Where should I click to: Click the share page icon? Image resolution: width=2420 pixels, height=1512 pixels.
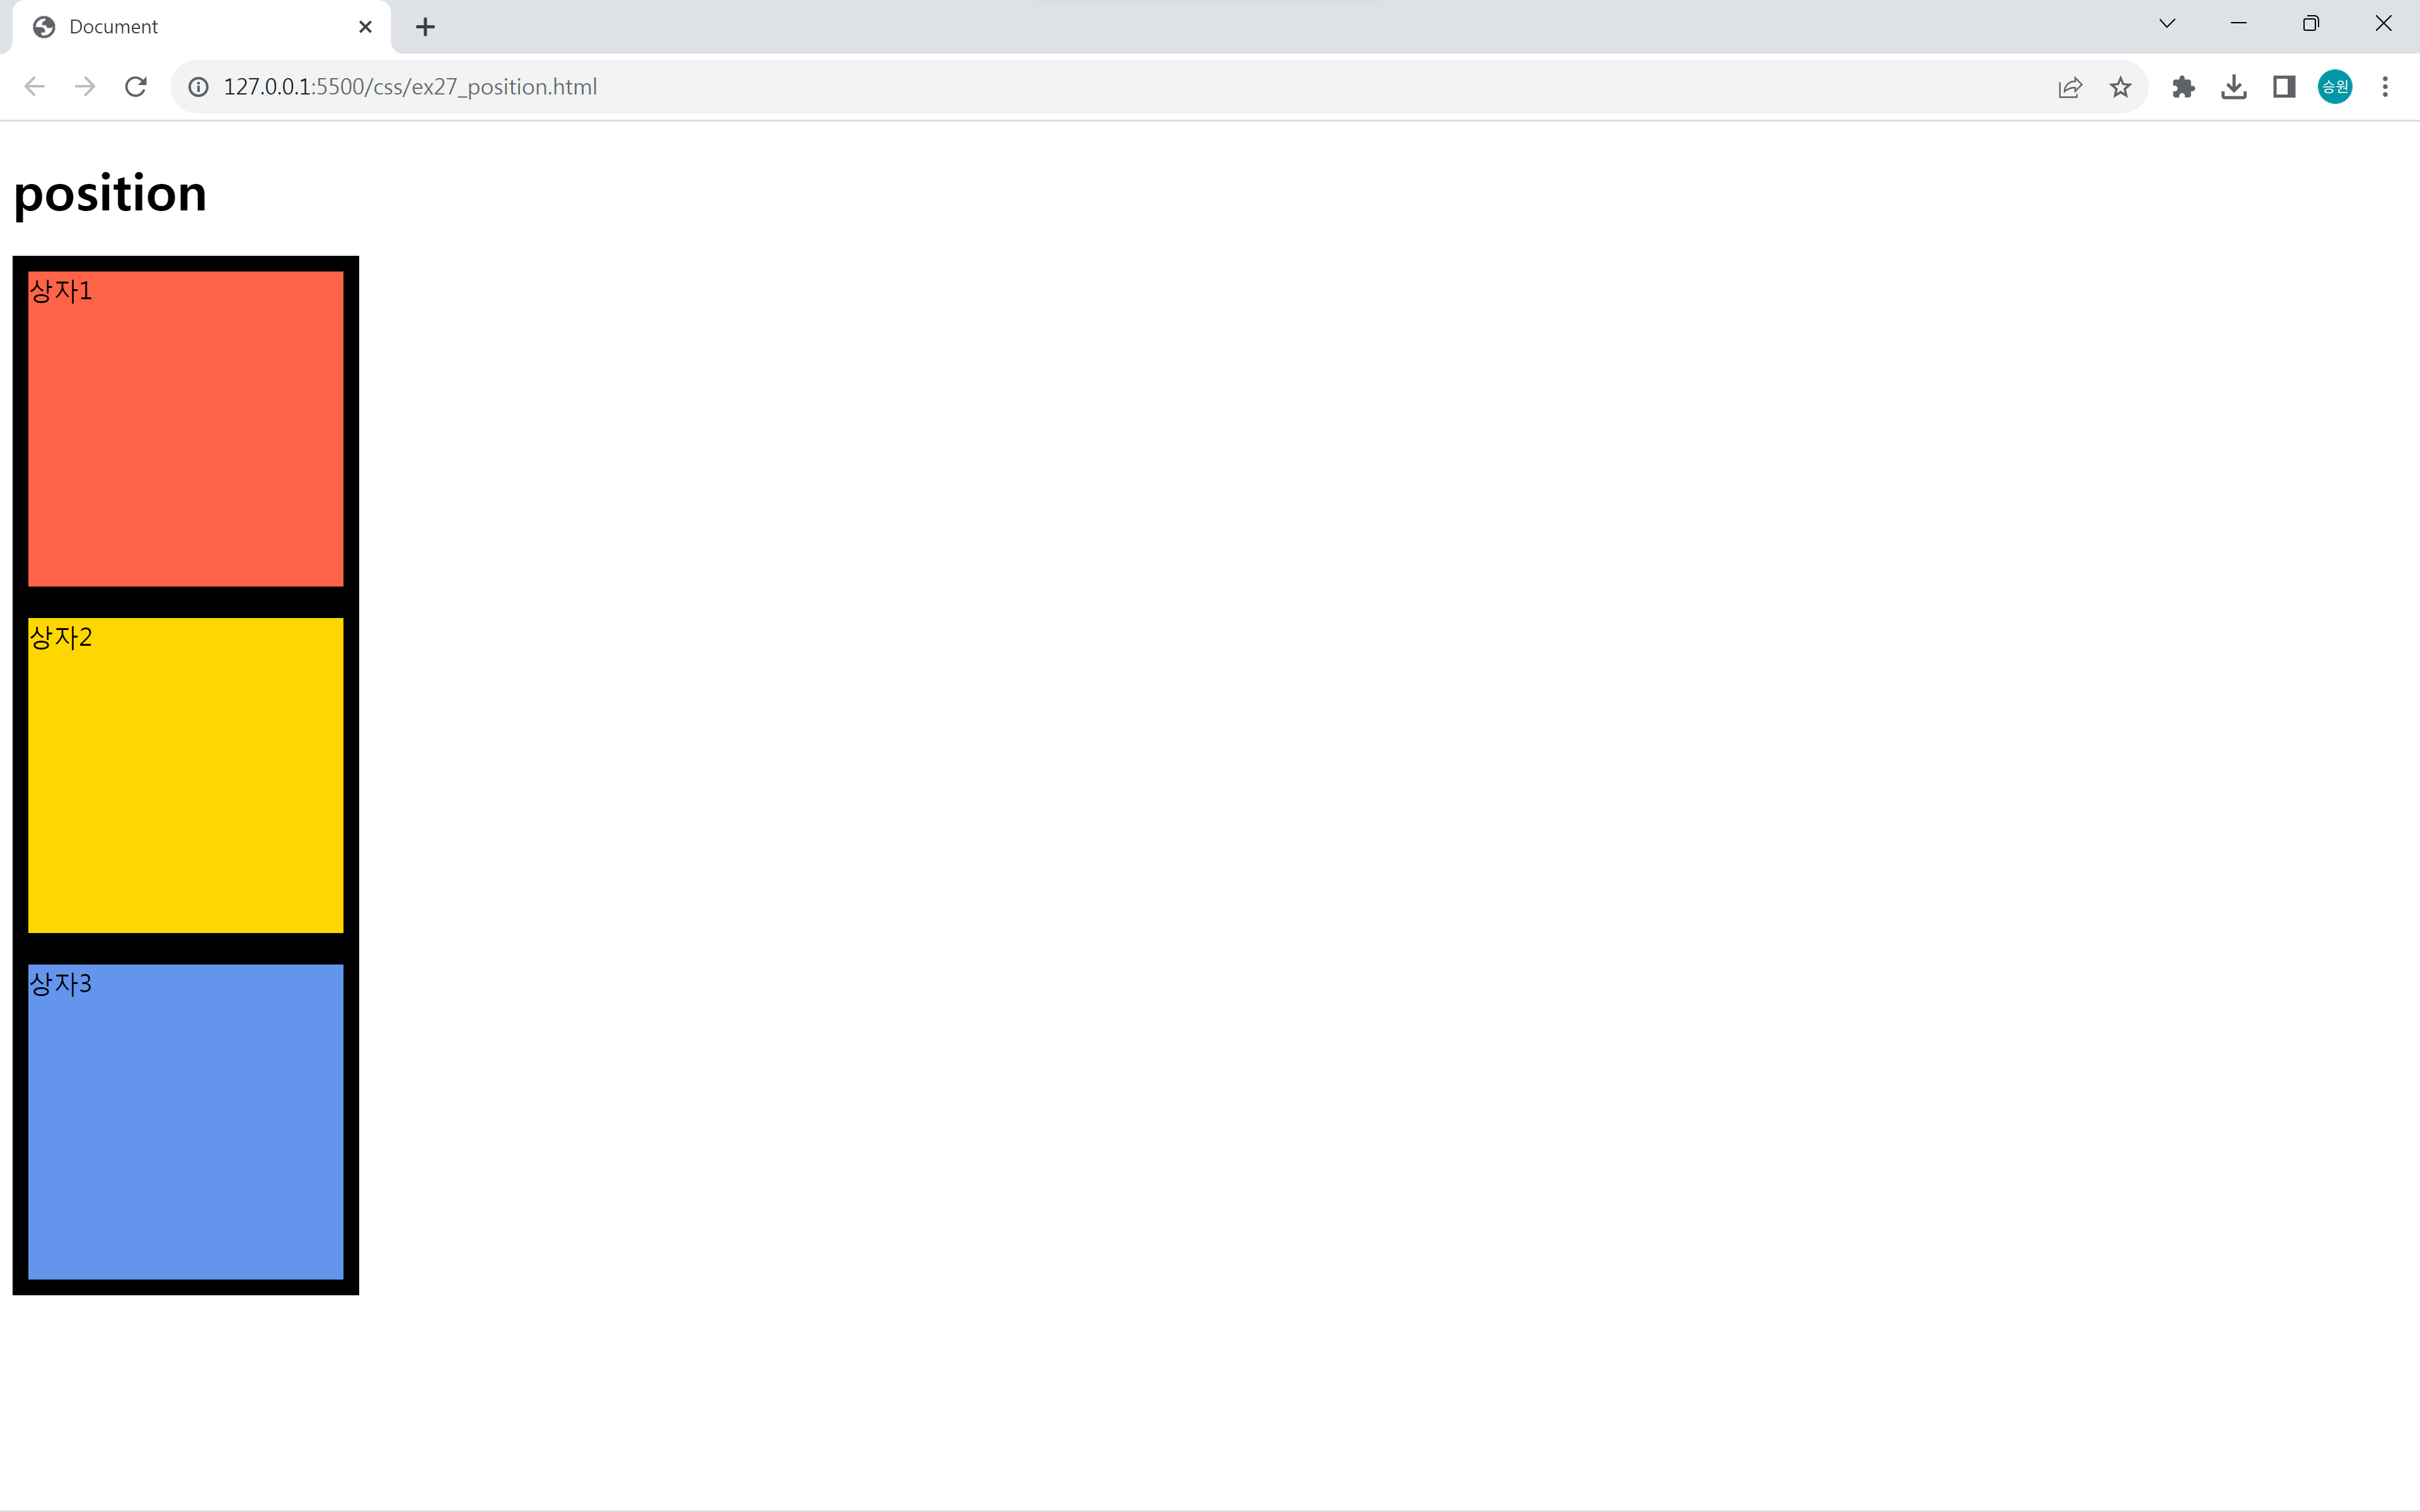pyautogui.click(x=2070, y=87)
